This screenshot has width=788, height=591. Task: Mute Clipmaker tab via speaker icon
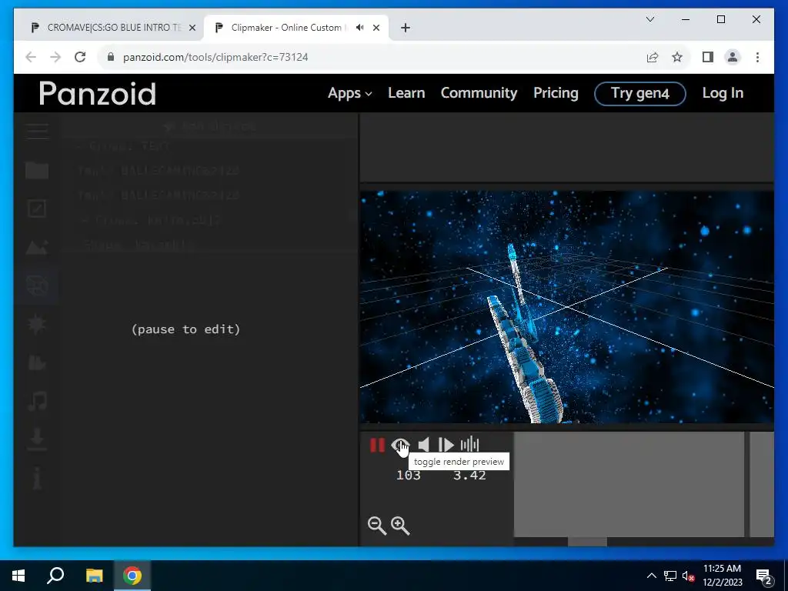[x=360, y=28]
